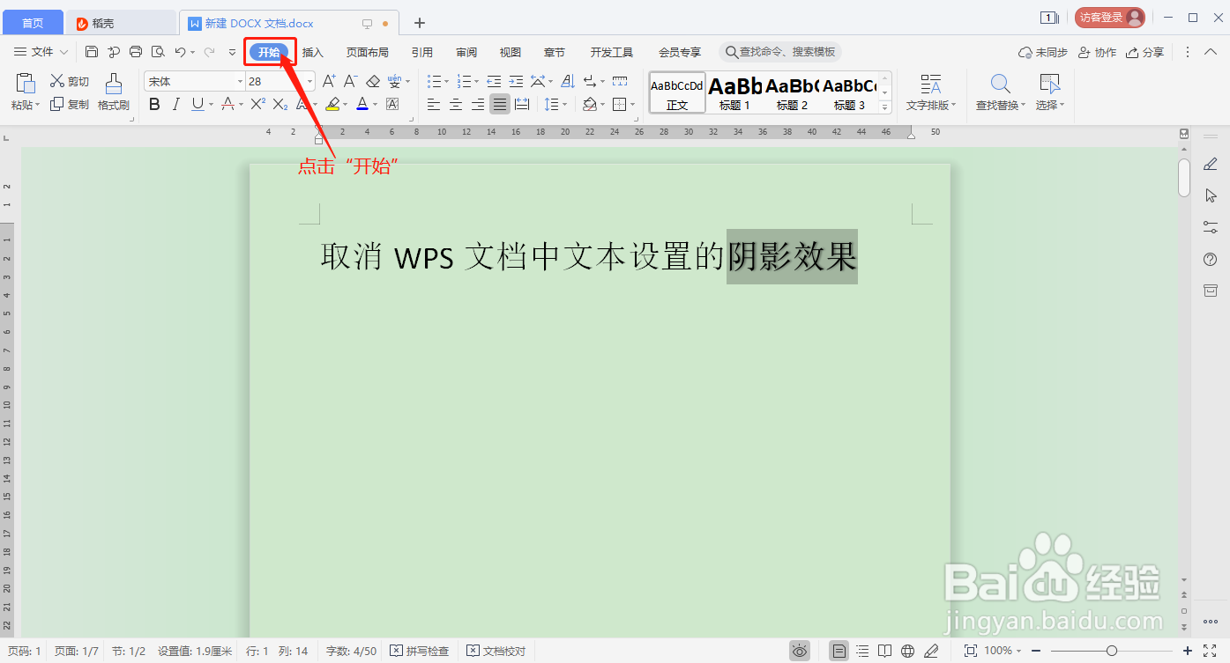The width and height of the screenshot is (1230, 663).
Task: Click the Save icon in quick toolbar
Action: pos(92,52)
